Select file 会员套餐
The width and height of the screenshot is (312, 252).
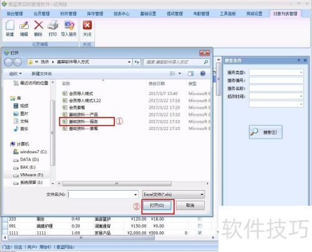coord(74,108)
